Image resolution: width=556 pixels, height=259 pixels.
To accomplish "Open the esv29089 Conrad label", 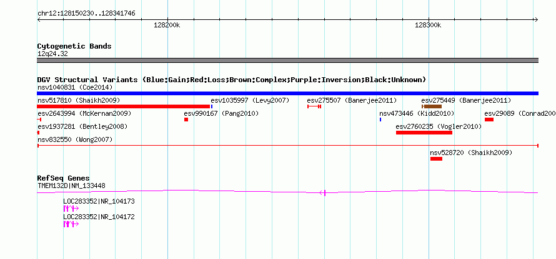I will point(520,114).
